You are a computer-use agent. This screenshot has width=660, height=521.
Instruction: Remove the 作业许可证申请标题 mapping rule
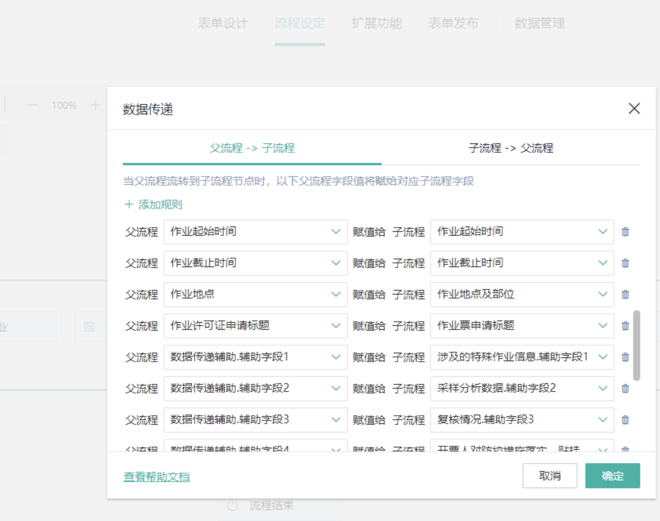coord(625,326)
